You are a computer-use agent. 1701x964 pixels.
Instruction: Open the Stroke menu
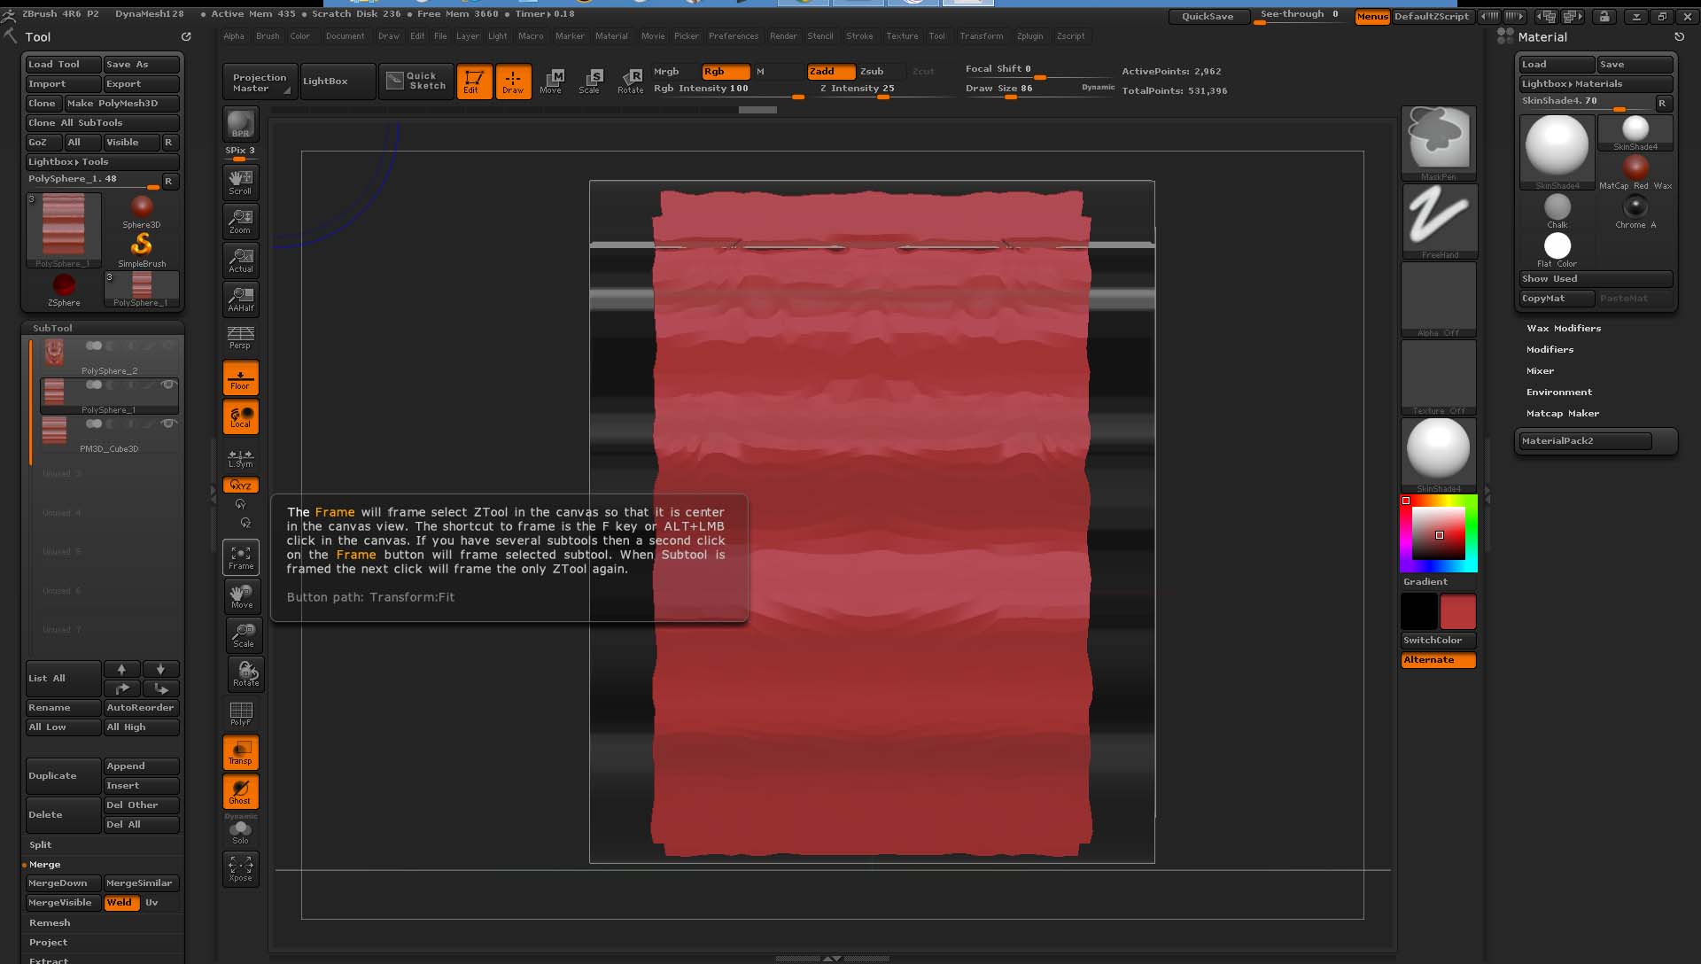858,36
